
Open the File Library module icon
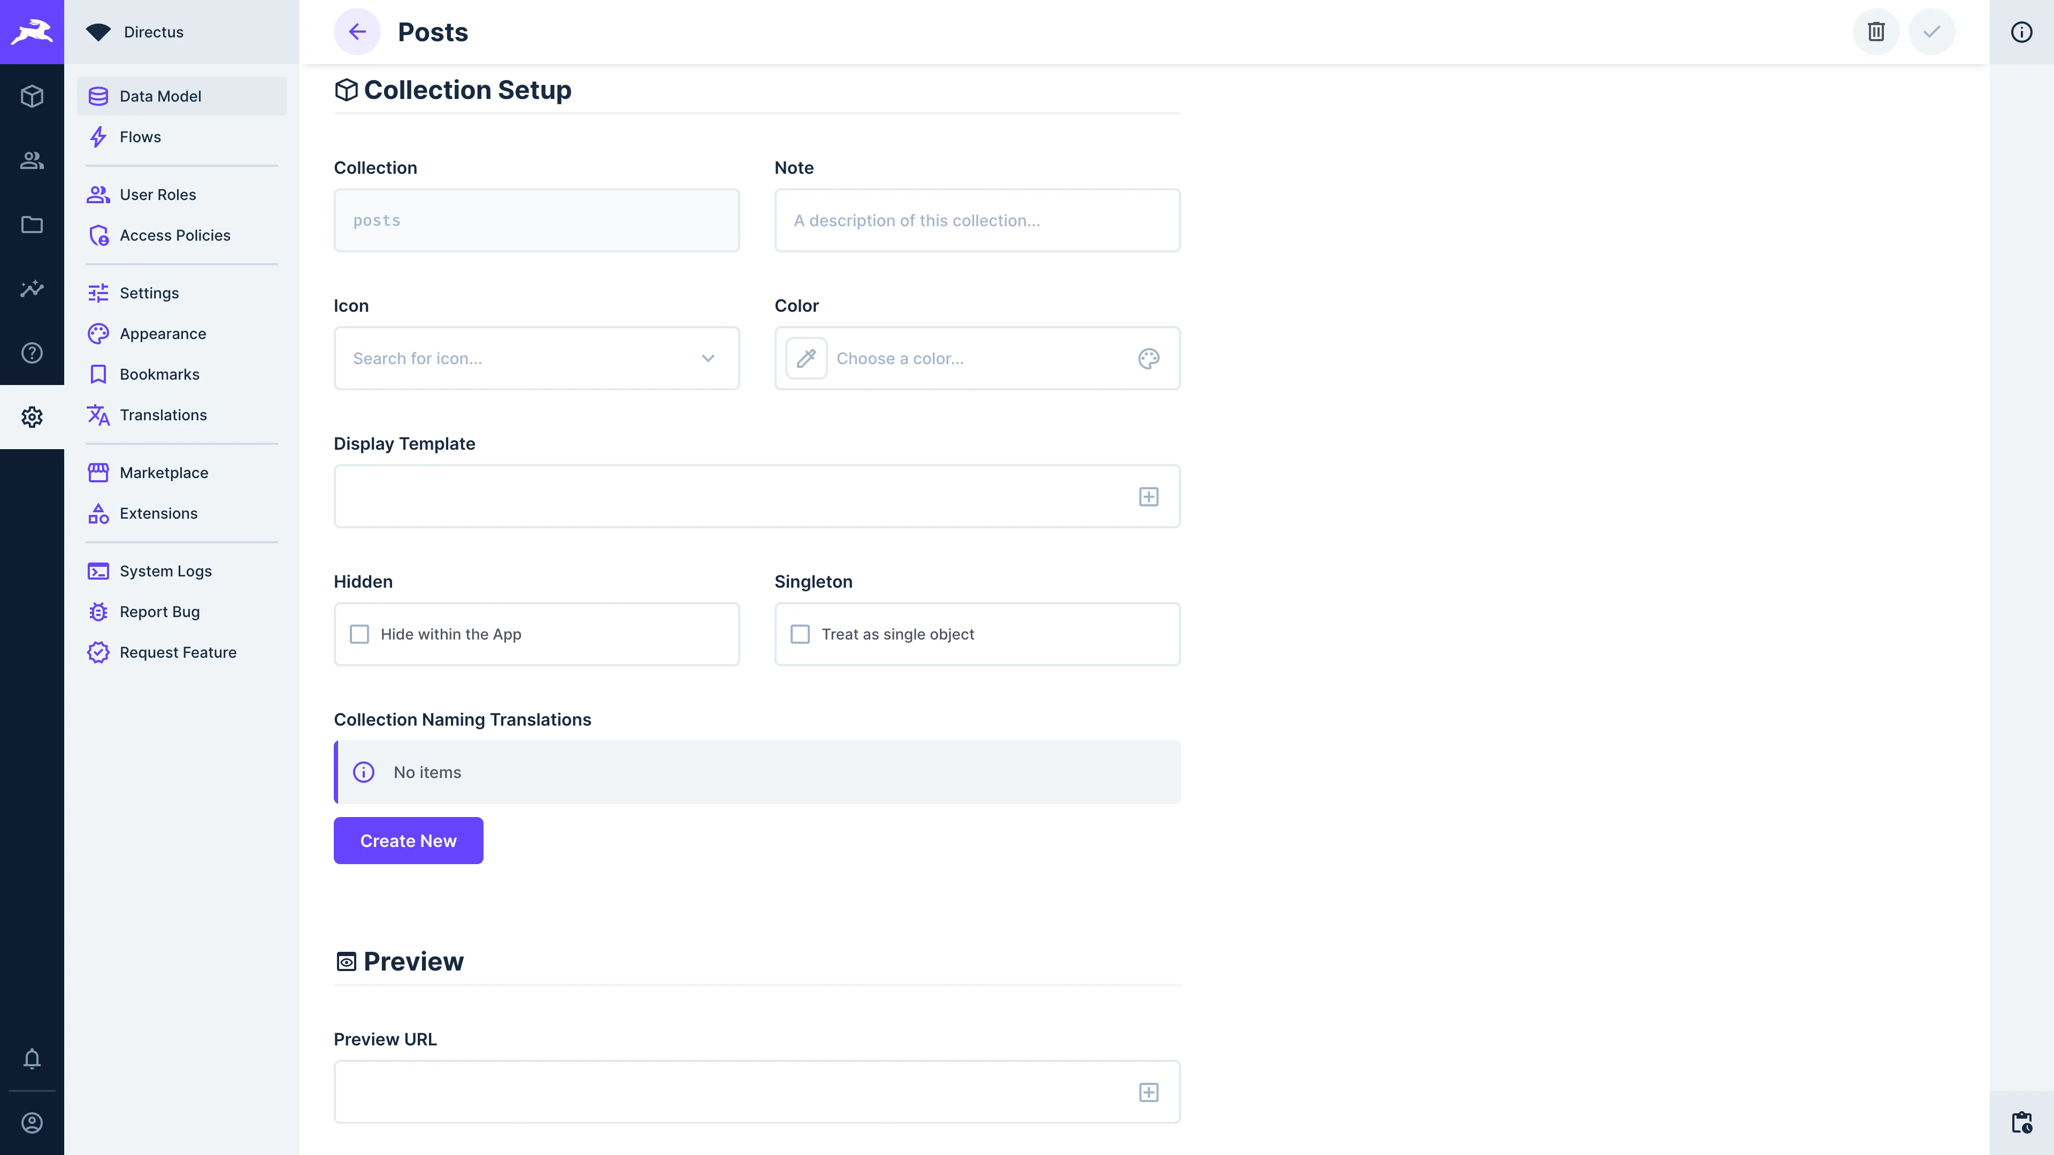(32, 225)
